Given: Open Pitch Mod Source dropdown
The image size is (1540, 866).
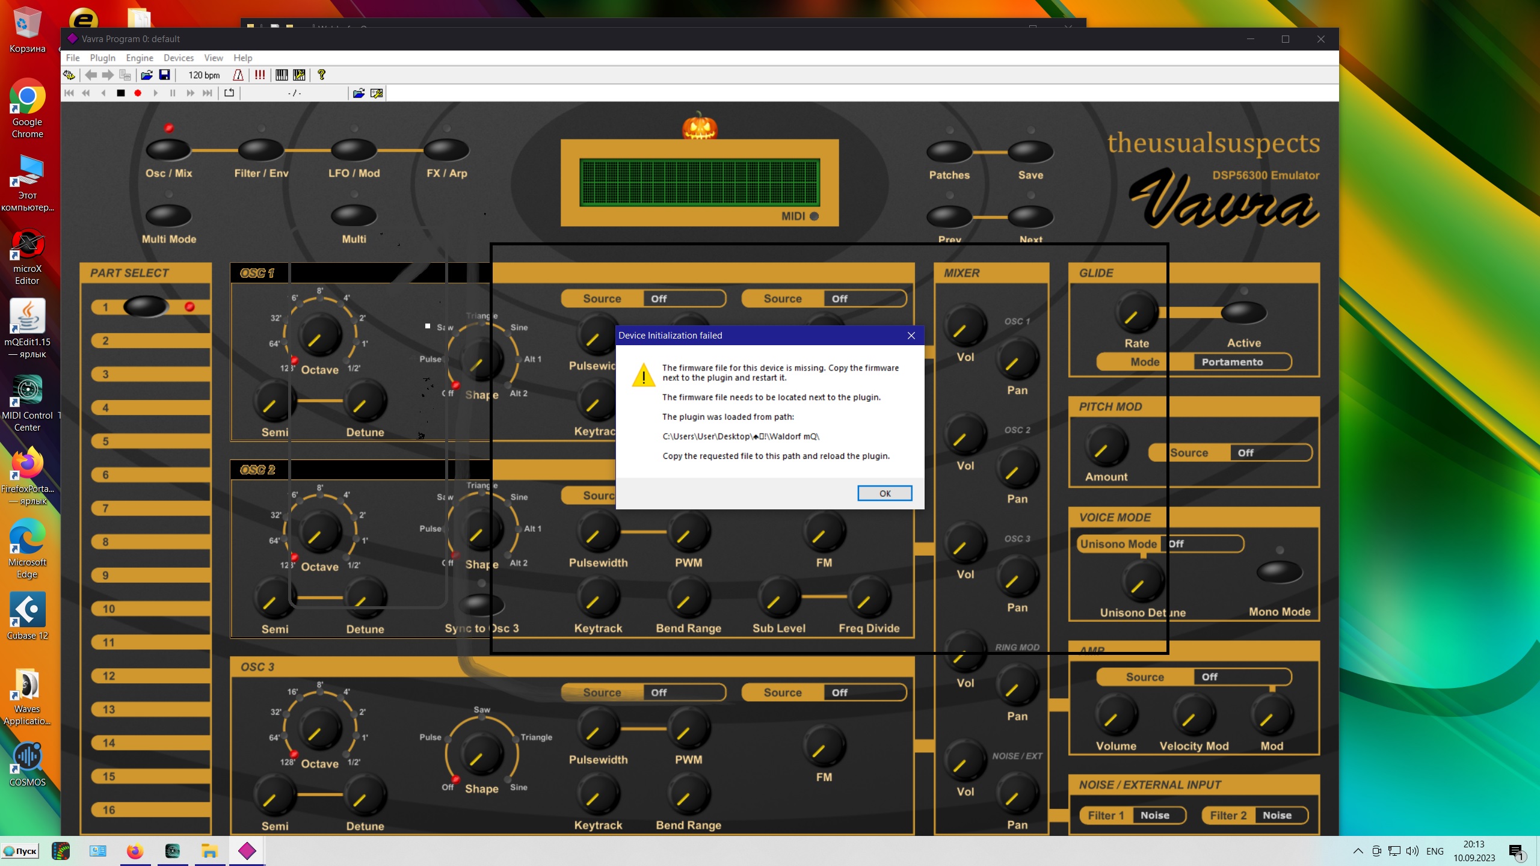Looking at the screenshot, I should [x=1270, y=453].
